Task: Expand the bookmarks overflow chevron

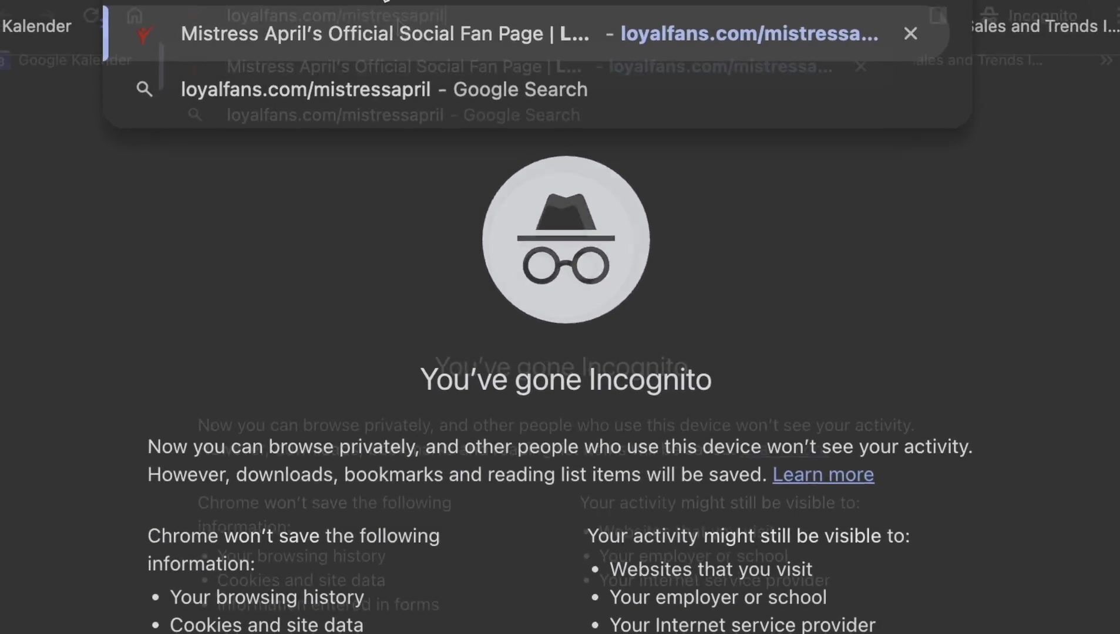Action: point(1106,60)
